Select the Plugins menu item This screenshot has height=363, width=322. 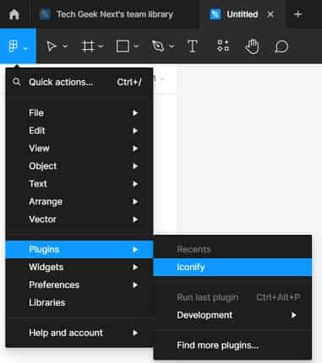click(79, 249)
